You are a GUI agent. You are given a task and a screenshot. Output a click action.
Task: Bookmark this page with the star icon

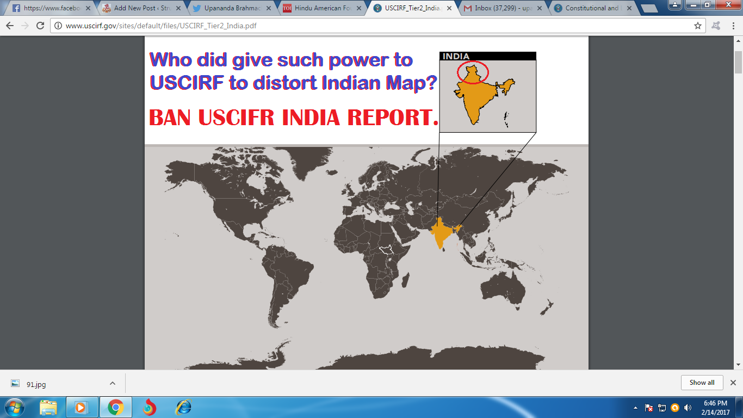[698, 26]
